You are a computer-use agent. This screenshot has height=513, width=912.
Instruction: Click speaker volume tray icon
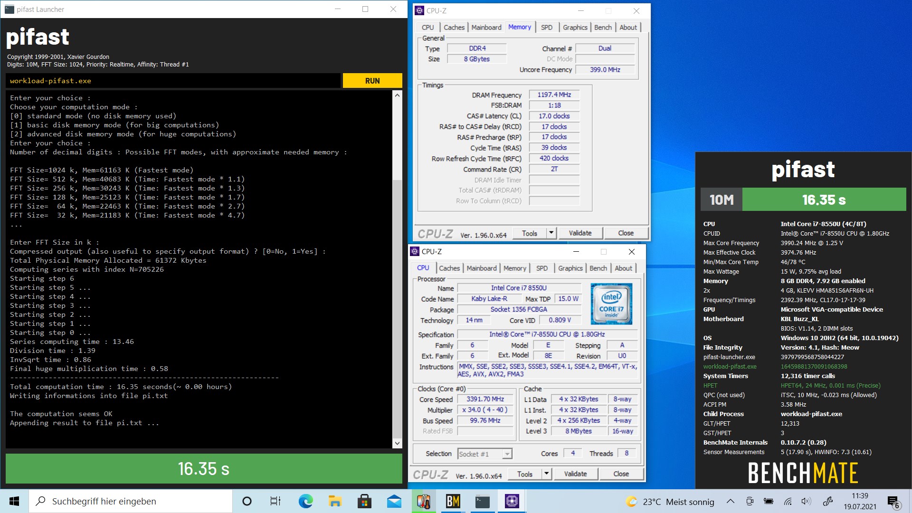[806, 501]
